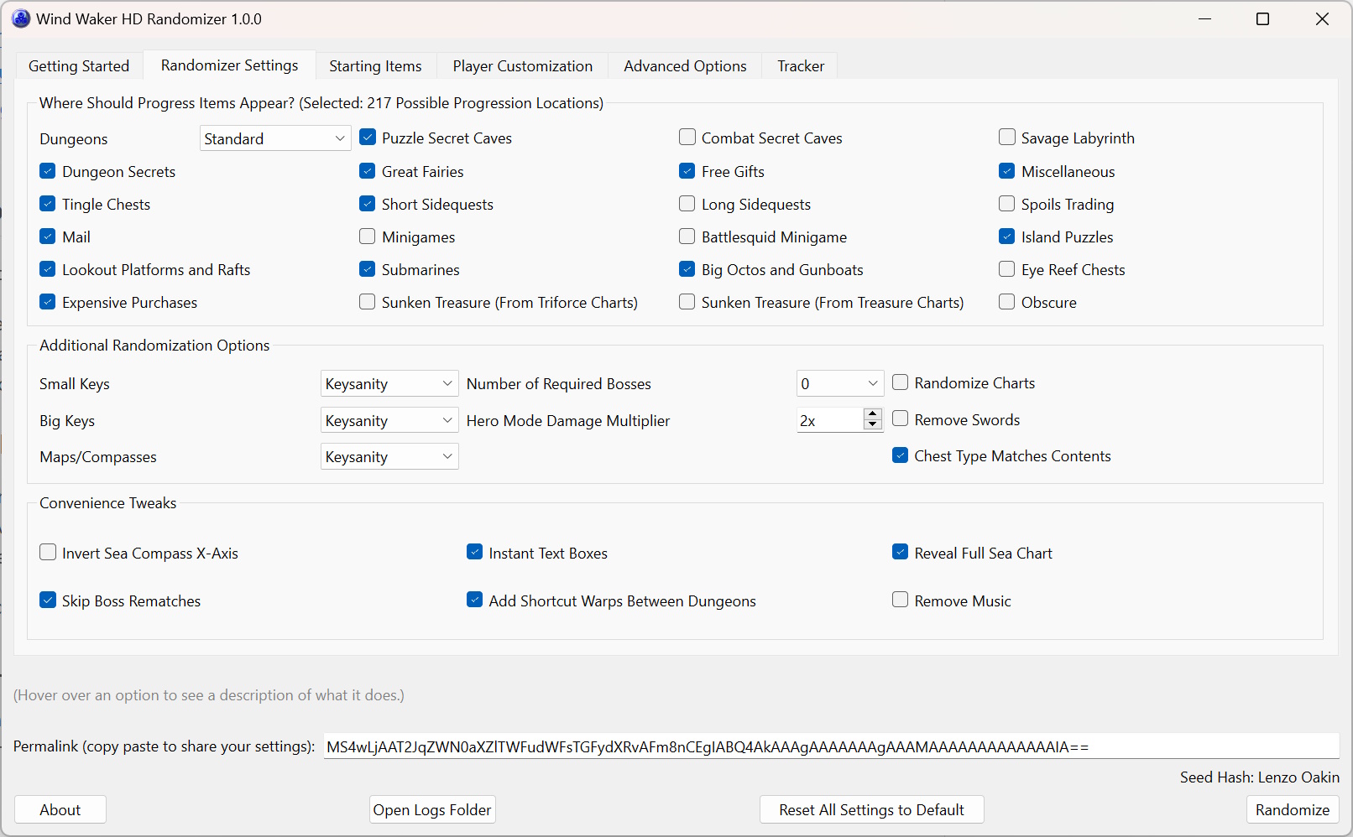Close the randomizer window

(x=1322, y=18)
